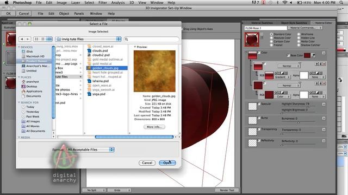Click the Open button
348x195 pixels.
(x=167, y=163)
